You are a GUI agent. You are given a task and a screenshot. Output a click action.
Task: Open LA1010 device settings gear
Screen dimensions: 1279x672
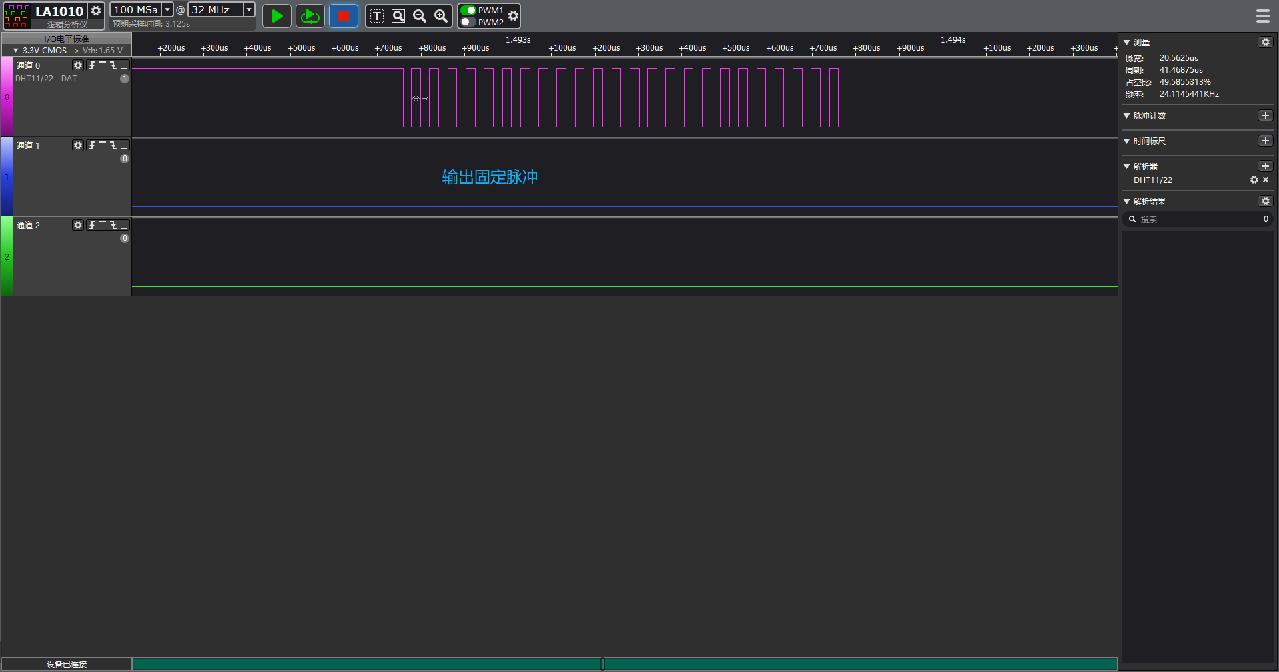(96, 11)
